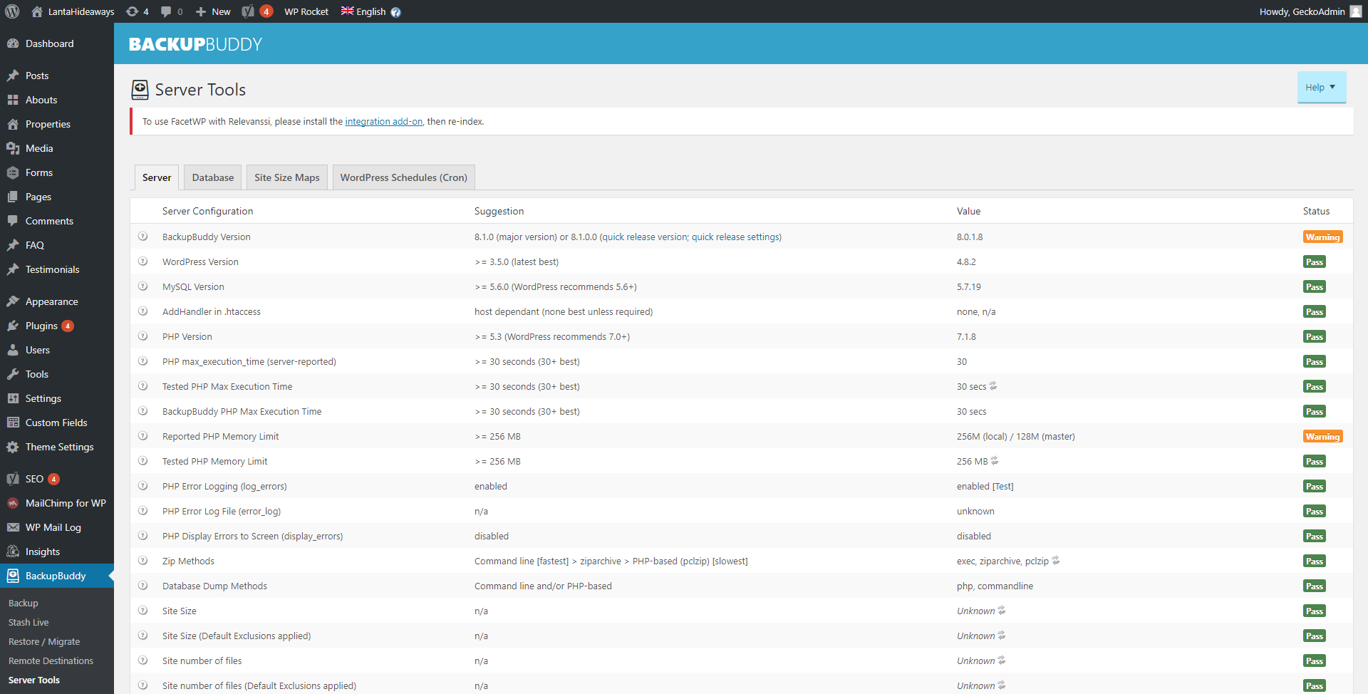Click the Warning badge for Reported PHP Memory Limit
The height and width of the screenshot is (694, 1368).
(x=1323, y=437)
